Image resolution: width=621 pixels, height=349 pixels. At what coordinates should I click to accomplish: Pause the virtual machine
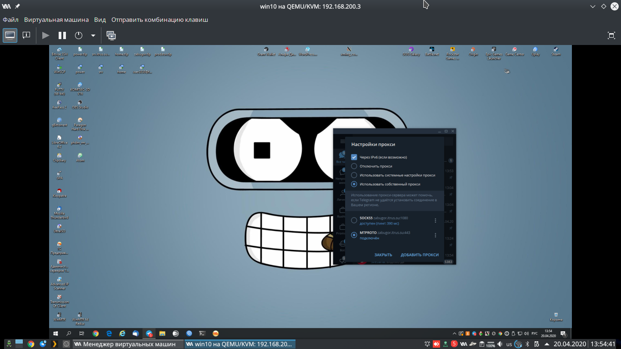pos(62,35)
